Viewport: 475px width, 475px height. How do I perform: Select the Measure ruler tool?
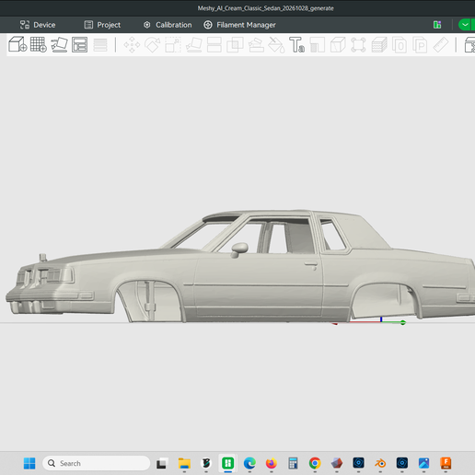coord(441,45)
